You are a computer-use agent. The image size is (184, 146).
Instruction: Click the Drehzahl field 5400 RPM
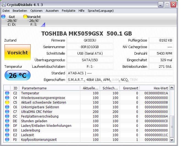tap(161, 53)
